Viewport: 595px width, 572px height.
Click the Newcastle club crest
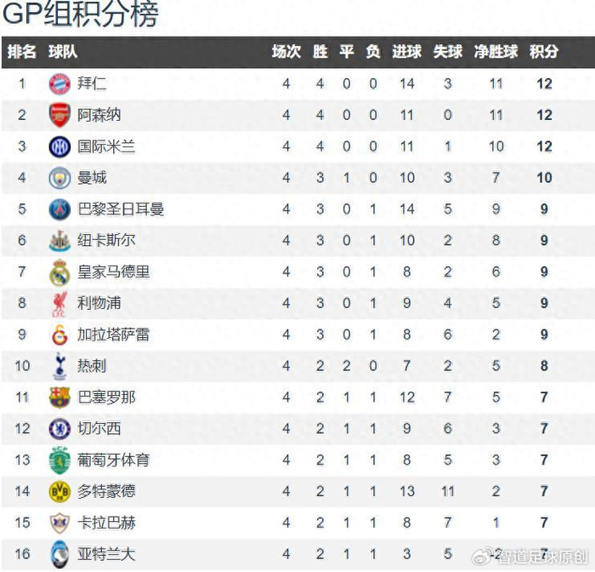59,241
